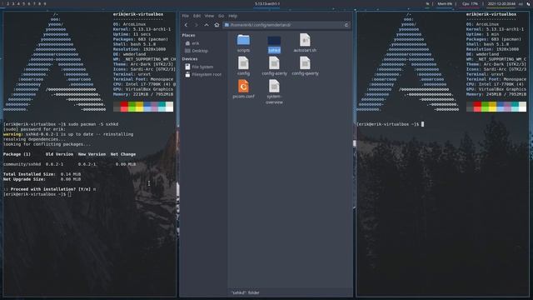Select the autostart.sh script file

305,42
